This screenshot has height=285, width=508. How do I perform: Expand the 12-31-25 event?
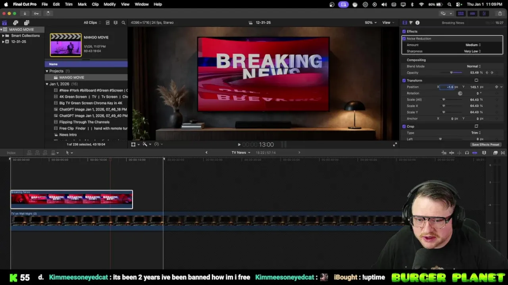[x=3, y=42]
